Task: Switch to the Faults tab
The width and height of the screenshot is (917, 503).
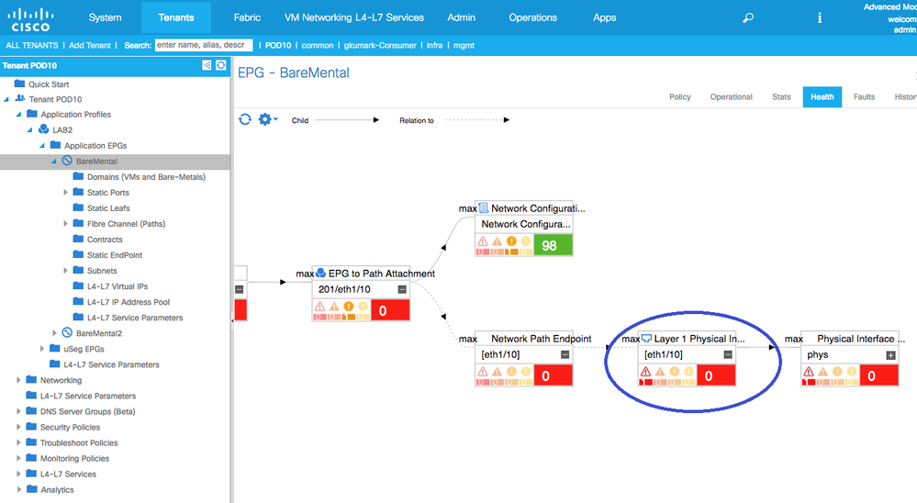Action: pyautogui.click(x=864, y=96)
